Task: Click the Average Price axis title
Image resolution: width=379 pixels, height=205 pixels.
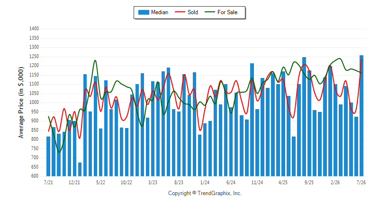Action: pos(21,102)
